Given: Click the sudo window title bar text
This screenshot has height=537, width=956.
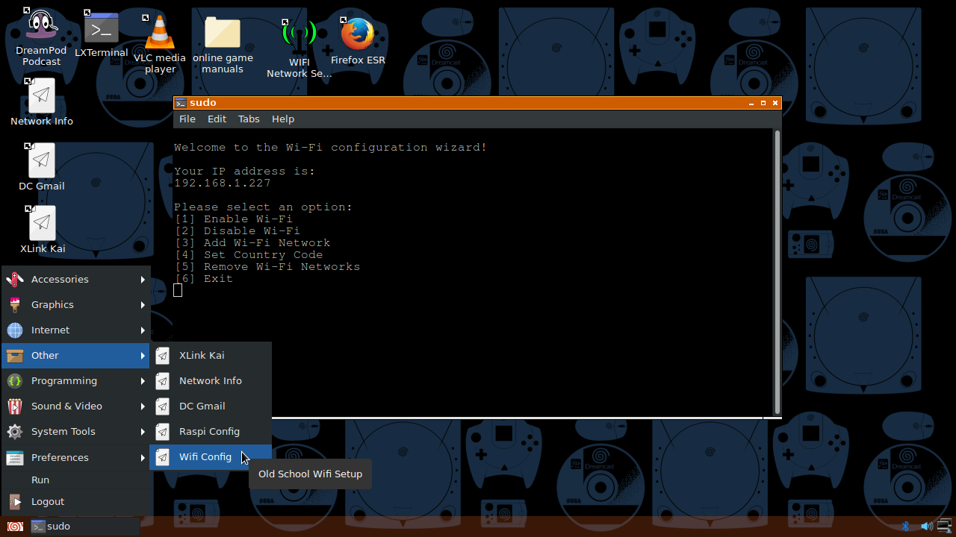Looking at the screenshot, I should pos(203,103).
